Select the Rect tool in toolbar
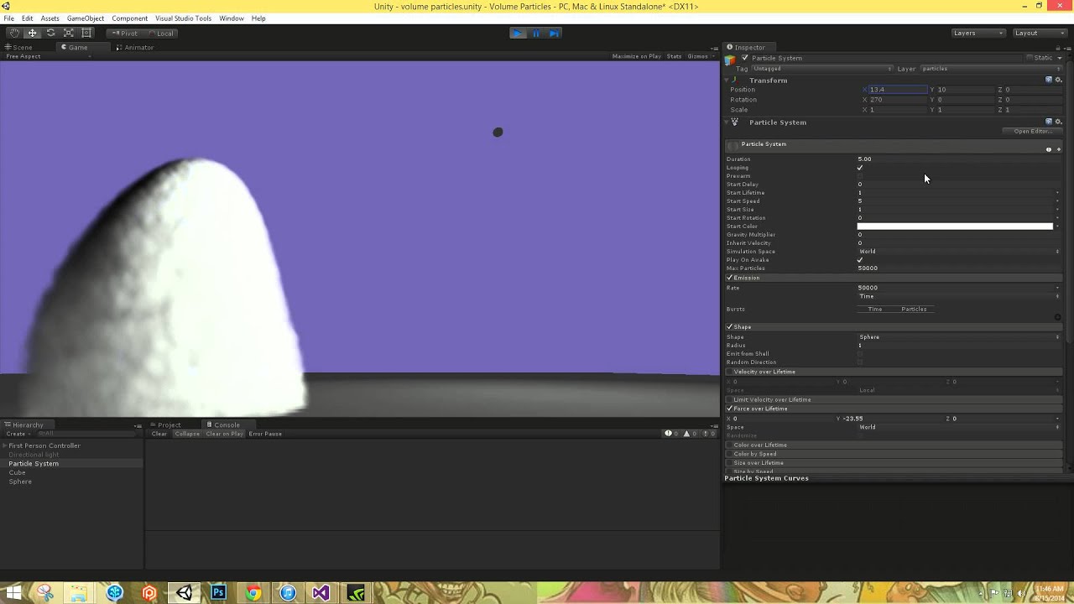 [86, 33]
